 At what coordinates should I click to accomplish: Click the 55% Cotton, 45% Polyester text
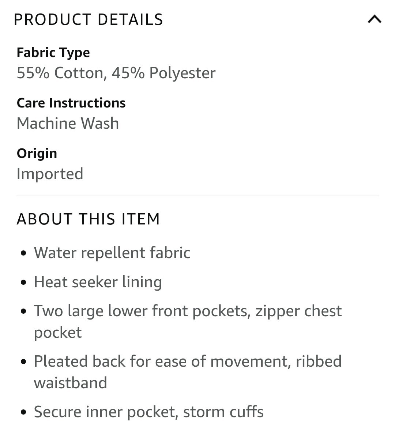(116, 73)
